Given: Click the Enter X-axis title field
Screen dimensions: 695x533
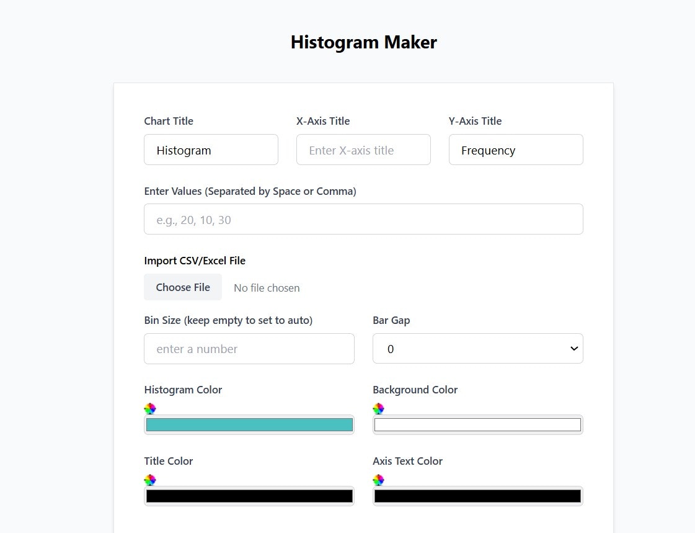Looking at the screenshot, I should [363, 150].
